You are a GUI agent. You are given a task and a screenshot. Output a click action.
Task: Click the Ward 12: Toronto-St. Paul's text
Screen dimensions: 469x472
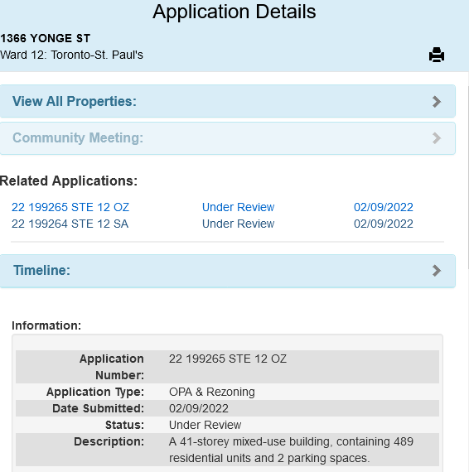point(71,55)
